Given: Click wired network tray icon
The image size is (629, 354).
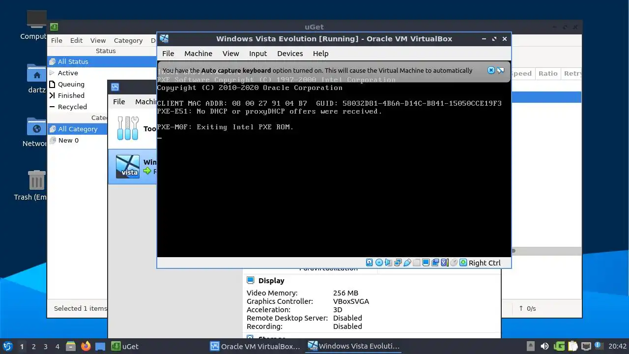Looking at the screenshot, I should click(585, 346).
